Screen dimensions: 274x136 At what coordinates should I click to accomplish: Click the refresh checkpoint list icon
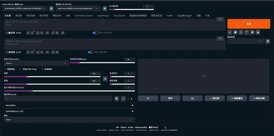(51, 8)
